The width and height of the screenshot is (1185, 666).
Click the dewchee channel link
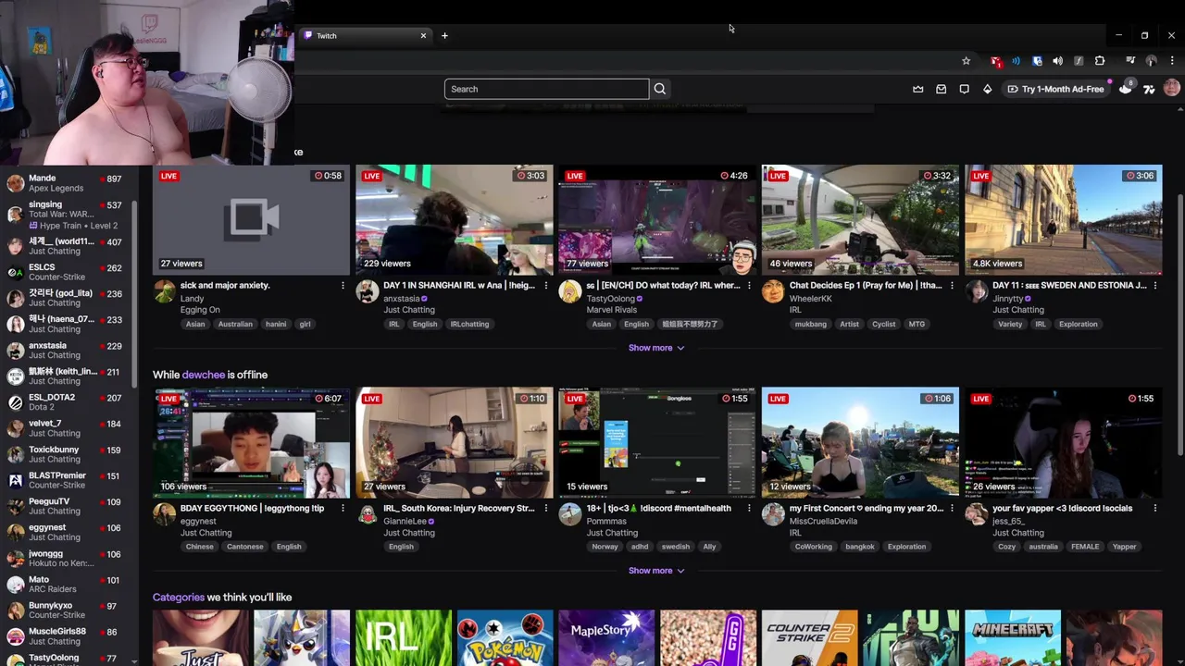(204, 375)
